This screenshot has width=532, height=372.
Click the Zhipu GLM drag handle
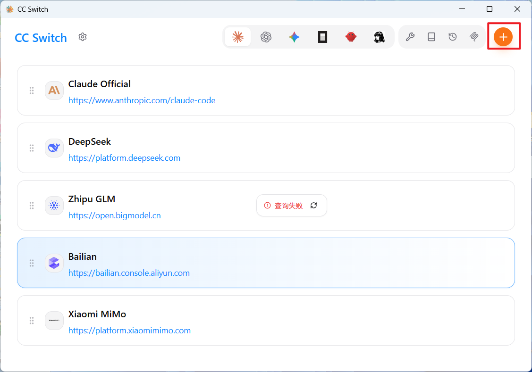32,206
